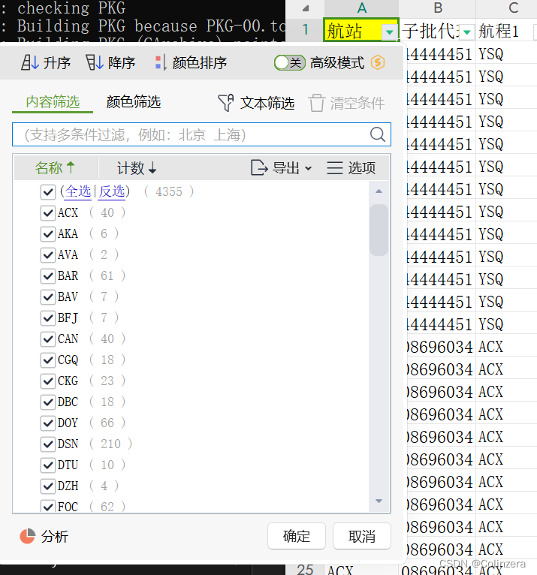
Task: Open 导出 export menu
Action: [x=282, y=168]
